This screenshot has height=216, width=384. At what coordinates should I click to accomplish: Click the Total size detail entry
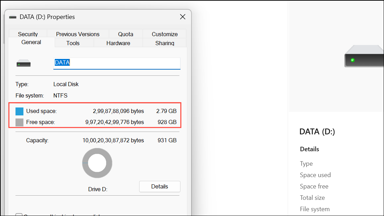coord(312,197)
